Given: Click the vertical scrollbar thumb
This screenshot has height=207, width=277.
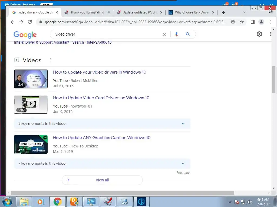Looking at the screenshot, I should pos(273,80).
